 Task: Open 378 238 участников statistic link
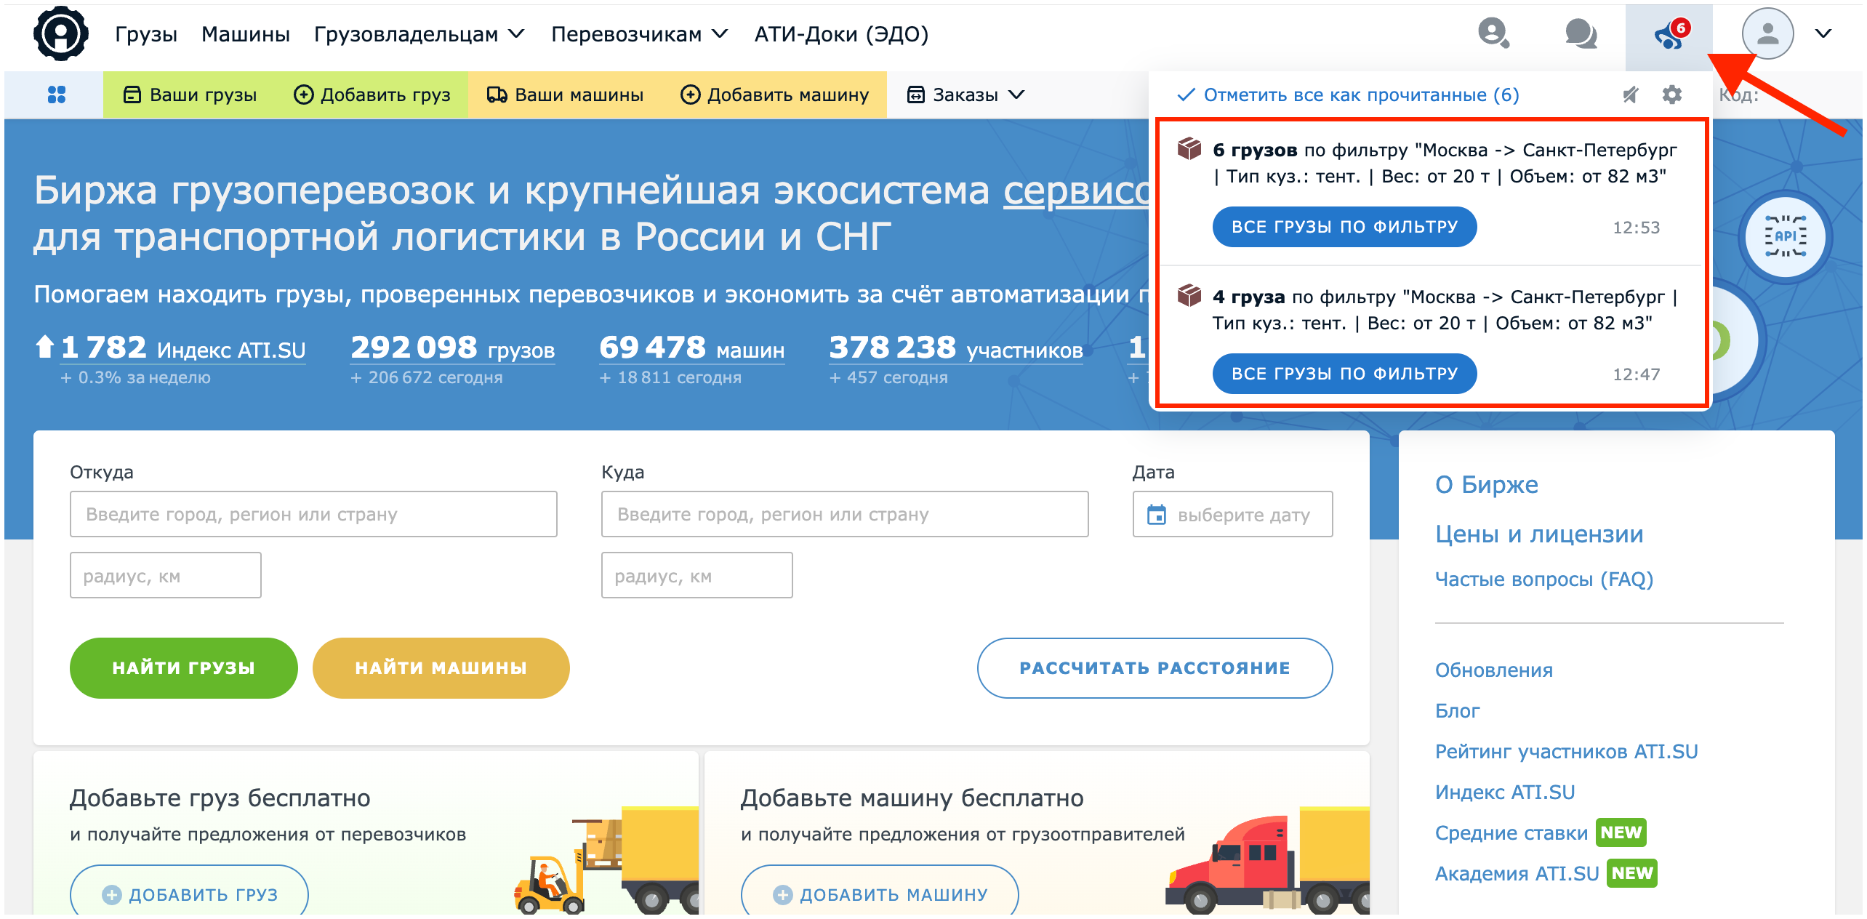click(x=955, y=348)
